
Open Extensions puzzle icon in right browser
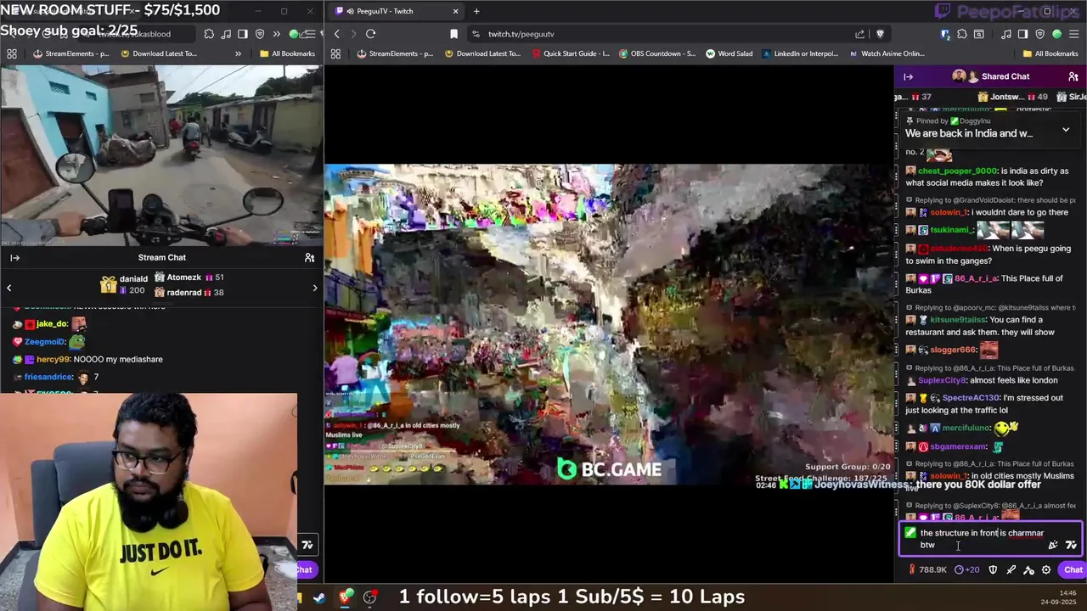point(962,34)
